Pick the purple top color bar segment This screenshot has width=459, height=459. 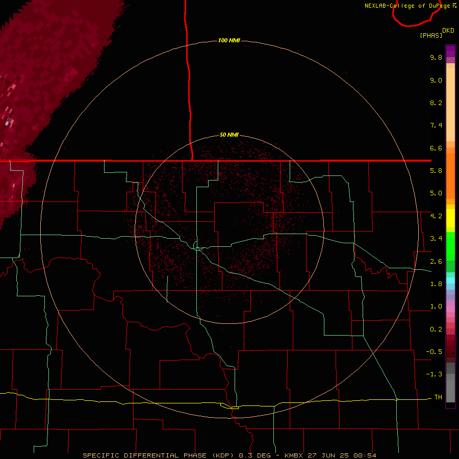450,51
